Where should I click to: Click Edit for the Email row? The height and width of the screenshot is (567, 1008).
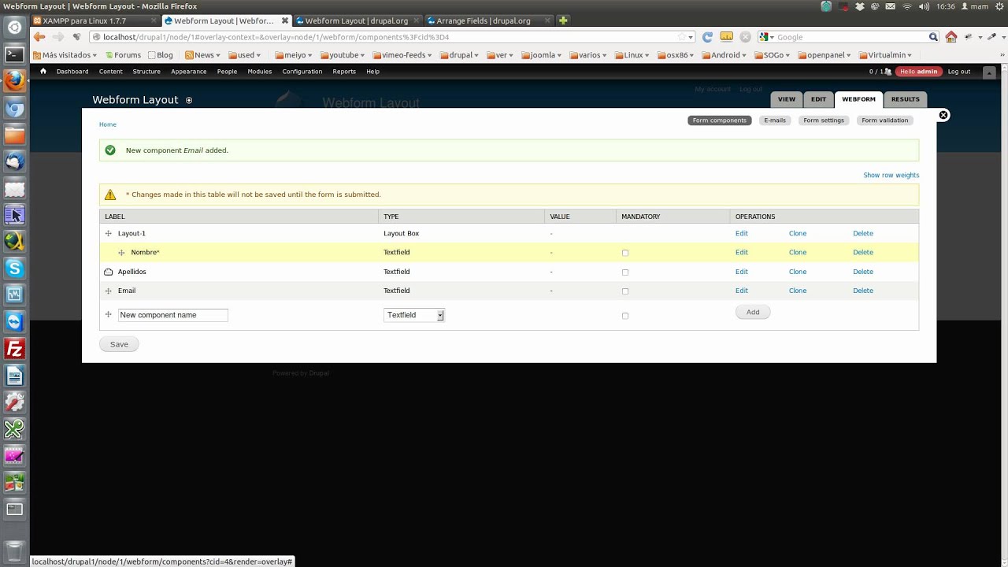click(x=742, y=291)
